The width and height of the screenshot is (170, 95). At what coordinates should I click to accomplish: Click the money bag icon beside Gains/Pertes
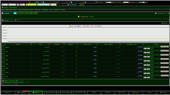point(3,82)
